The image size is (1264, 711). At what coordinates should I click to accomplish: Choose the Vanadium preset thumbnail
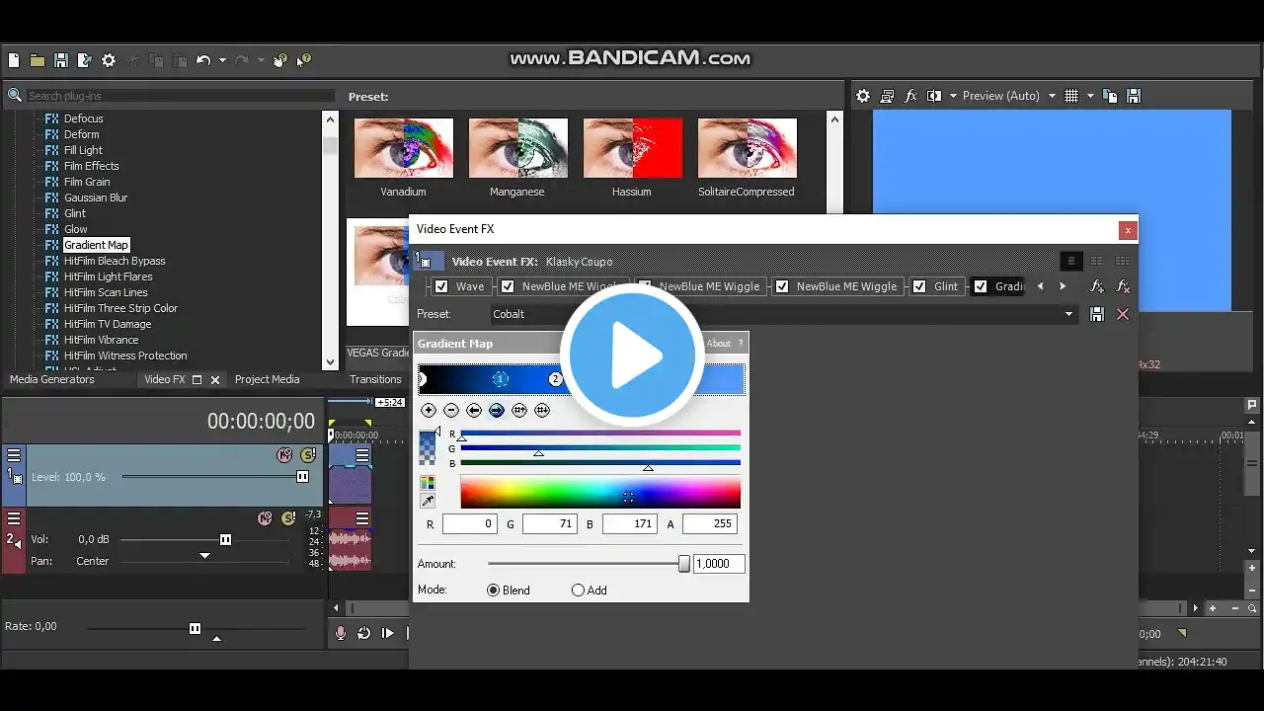403,148
